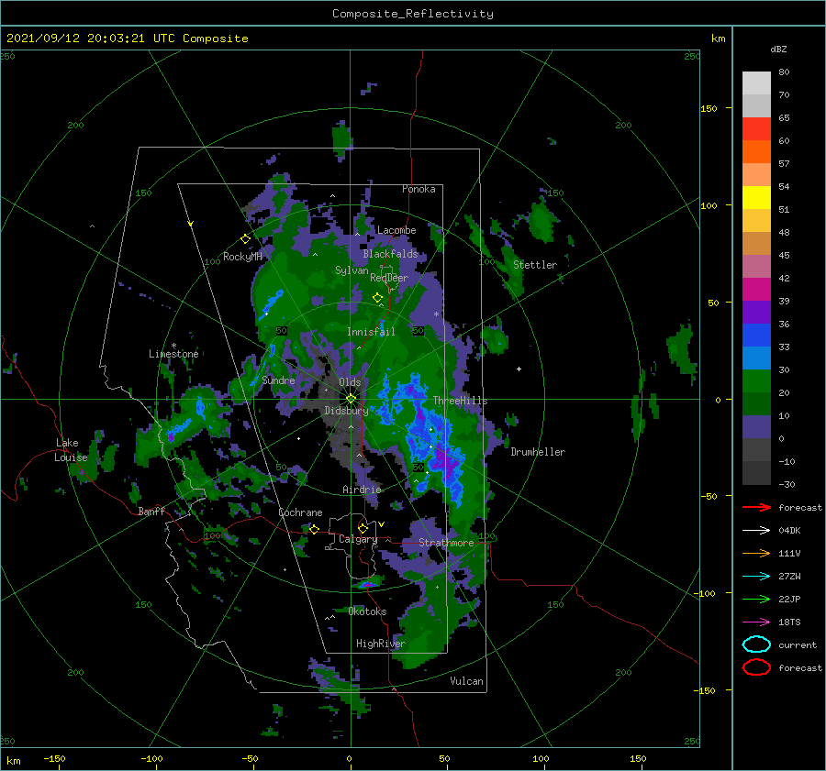
Task: Click the green 22JP arrow in legend
Action: coord(756,599)
